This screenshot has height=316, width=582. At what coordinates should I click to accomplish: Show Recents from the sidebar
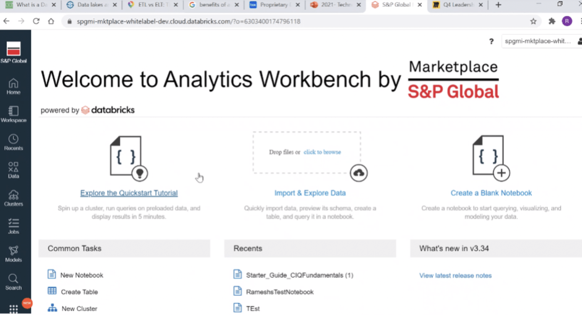click(13, 142)
